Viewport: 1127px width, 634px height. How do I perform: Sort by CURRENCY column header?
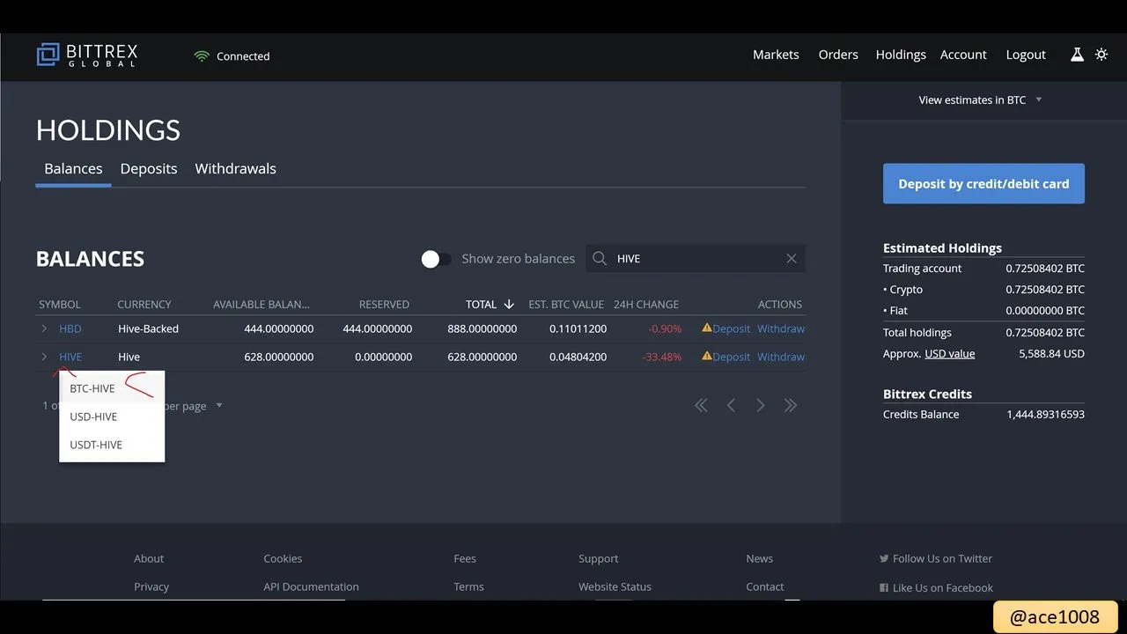click(144, 304)
